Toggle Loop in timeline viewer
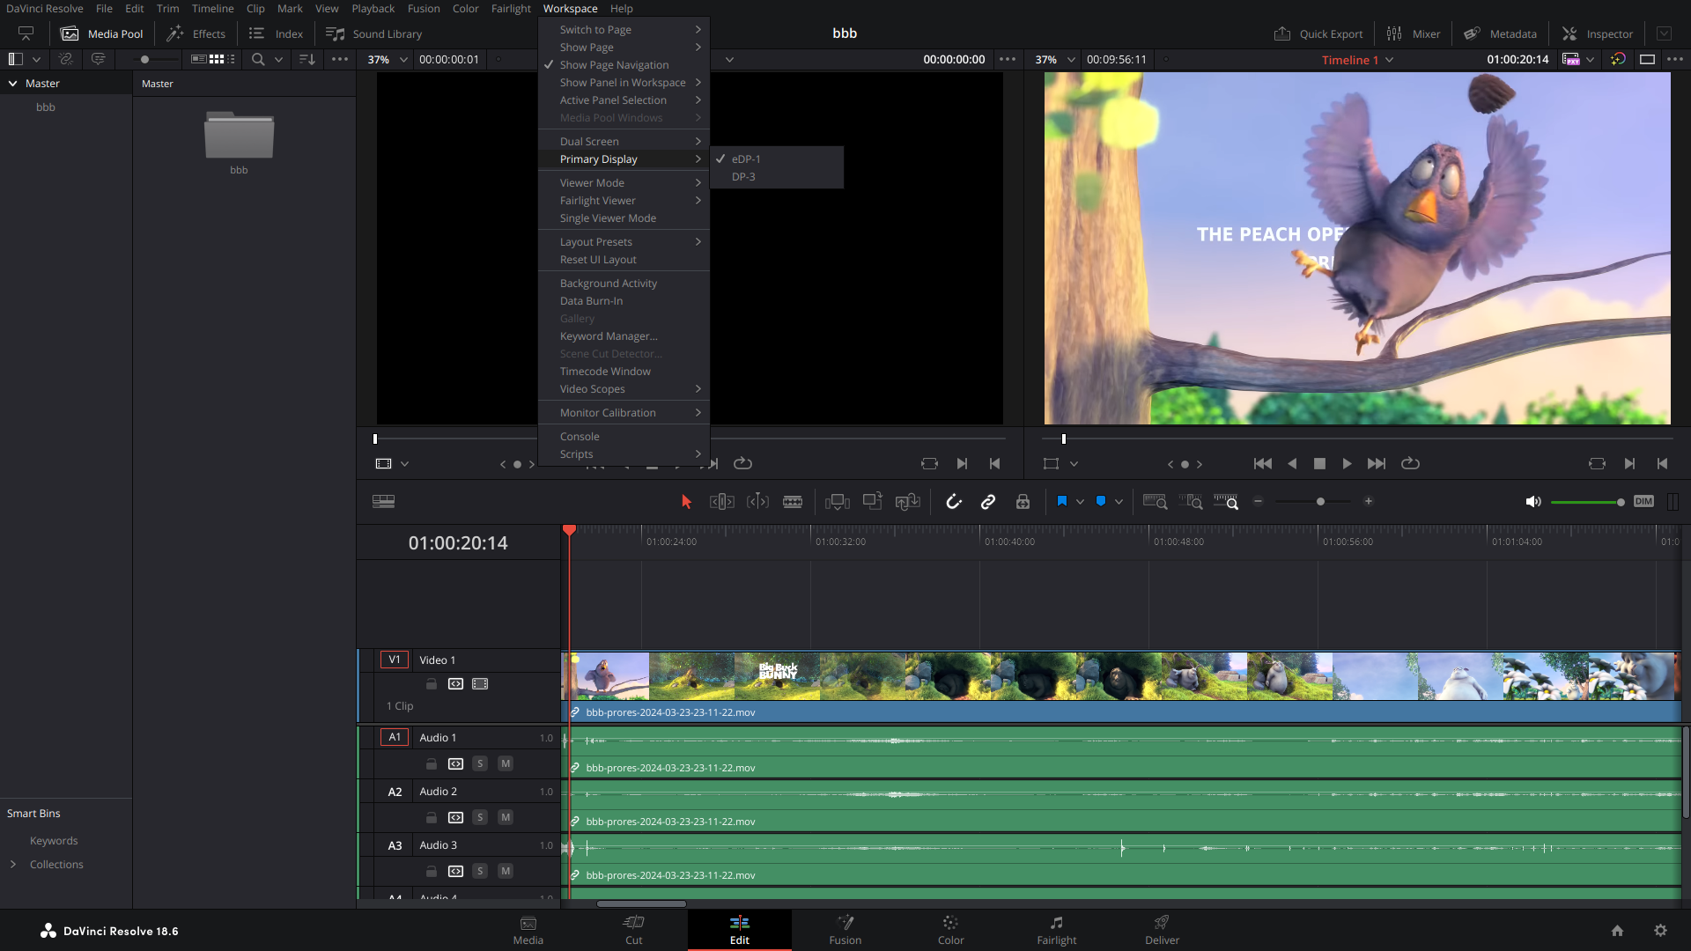The width and height of the screenshot is (1691, 951). [x=1410, y=464]
